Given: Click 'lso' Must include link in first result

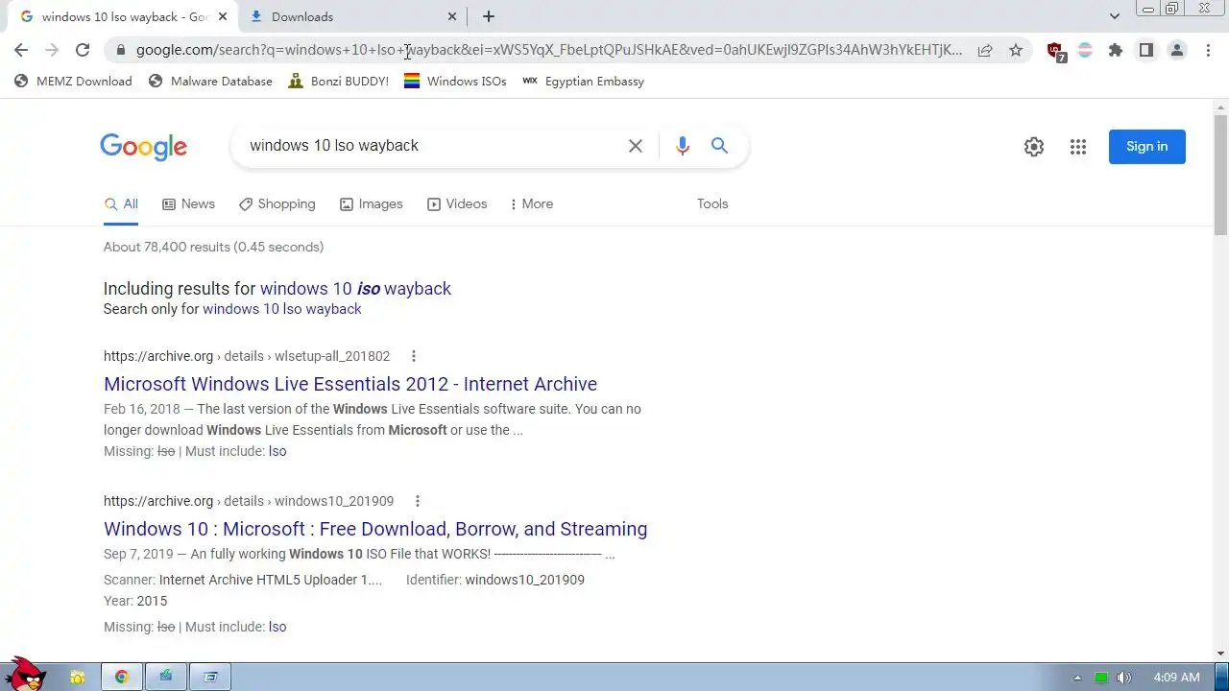Looking at the screenshot, I should coord(277,451).
